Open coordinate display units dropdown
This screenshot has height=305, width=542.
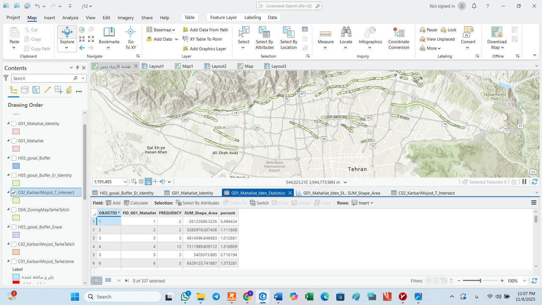[345, 182]
